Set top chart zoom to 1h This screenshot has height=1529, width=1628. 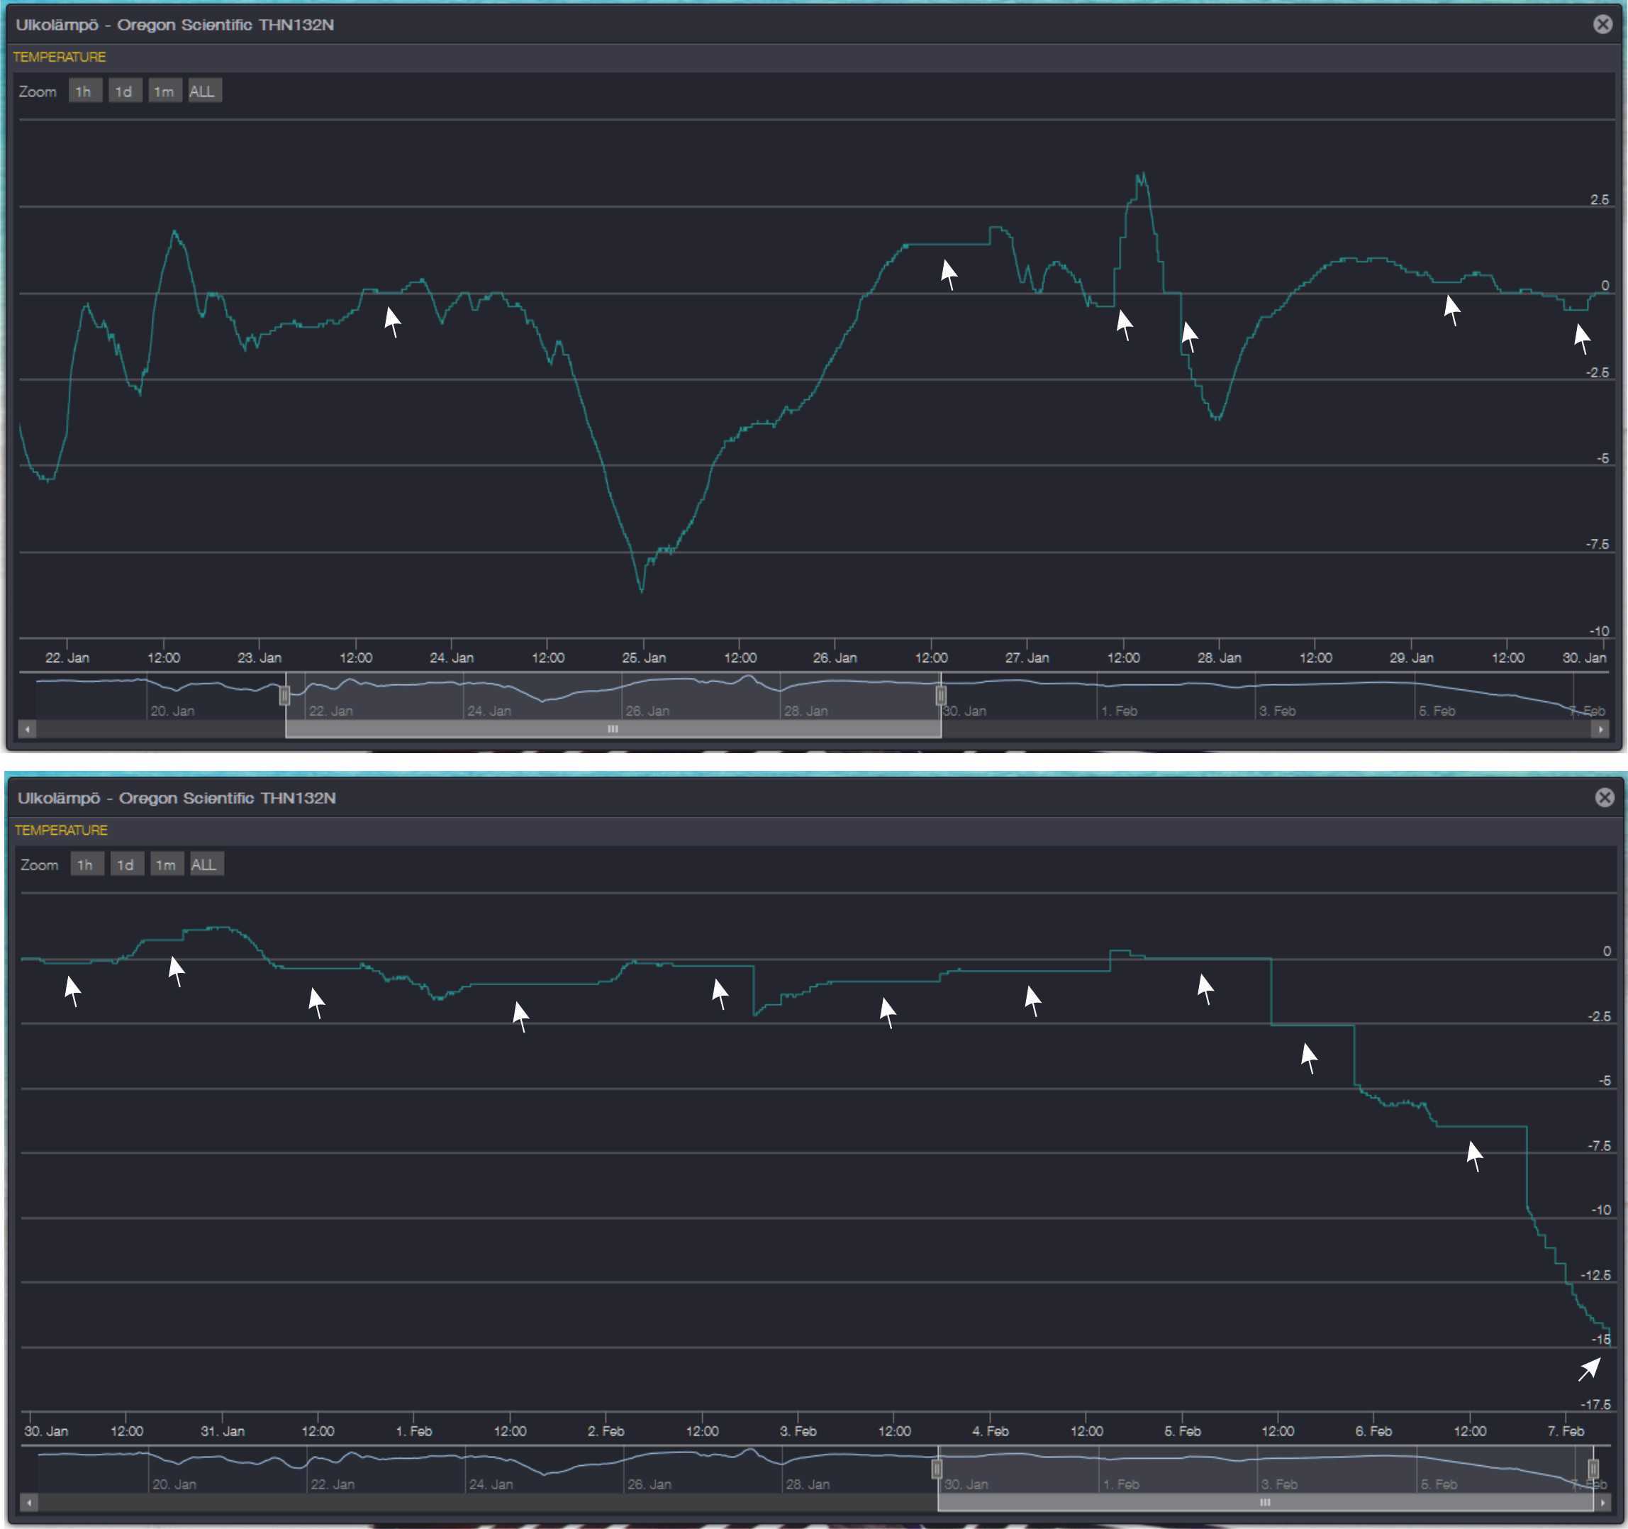tap(84, 91)
